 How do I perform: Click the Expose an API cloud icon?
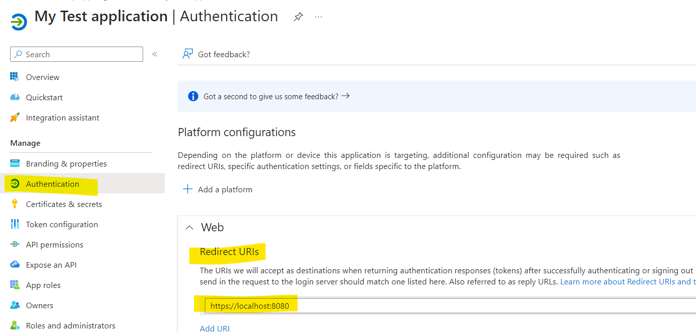click(16, 264)
